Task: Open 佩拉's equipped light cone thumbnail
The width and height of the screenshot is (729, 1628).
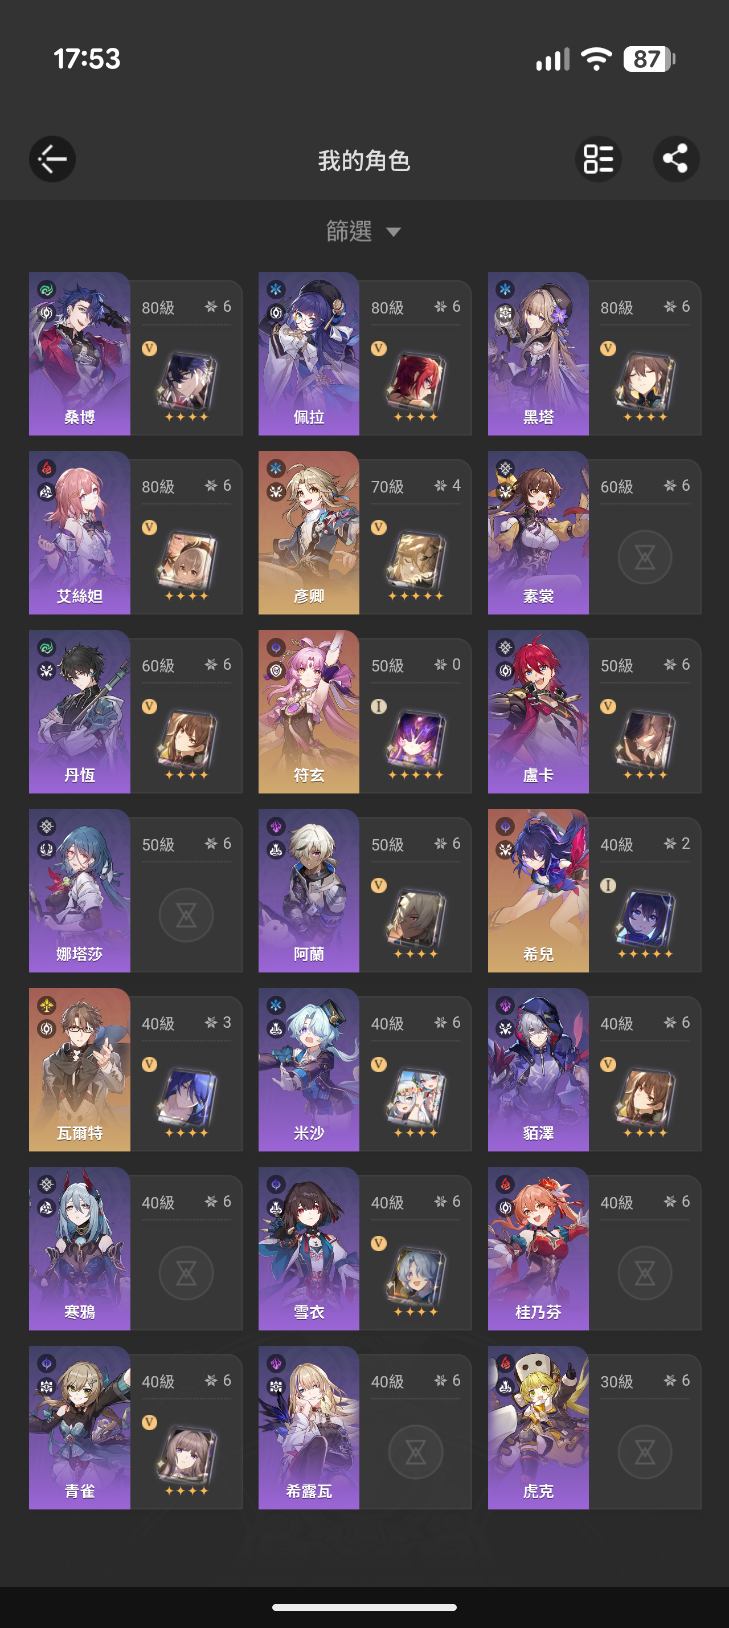Action: tap(415, 382)
